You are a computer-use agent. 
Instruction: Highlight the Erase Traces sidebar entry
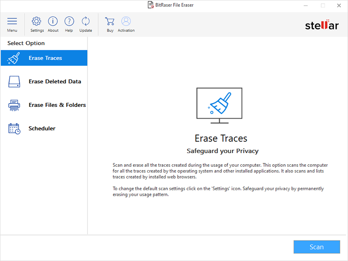coord(44,57)
